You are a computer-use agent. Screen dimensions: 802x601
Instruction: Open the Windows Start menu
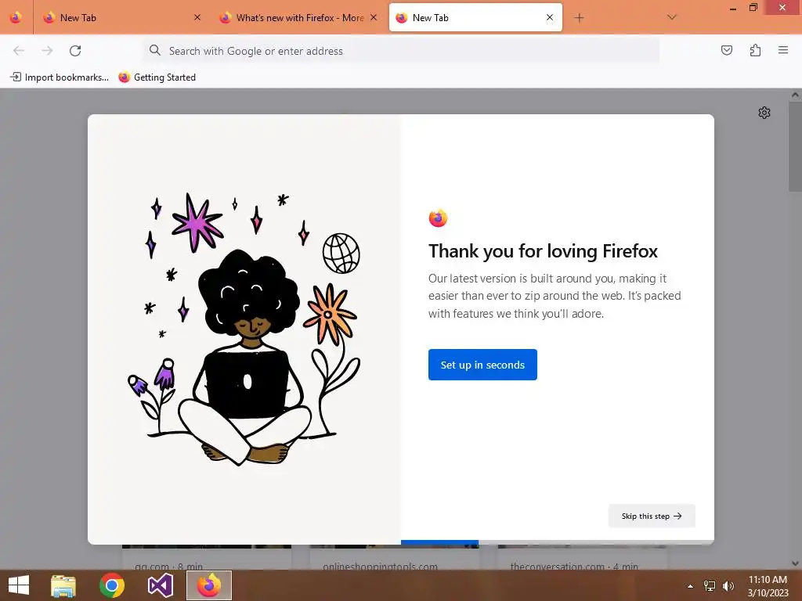(x=19, y=585)
